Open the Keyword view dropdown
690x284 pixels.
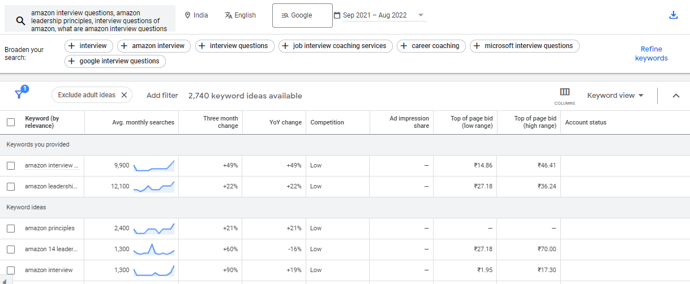616,96
